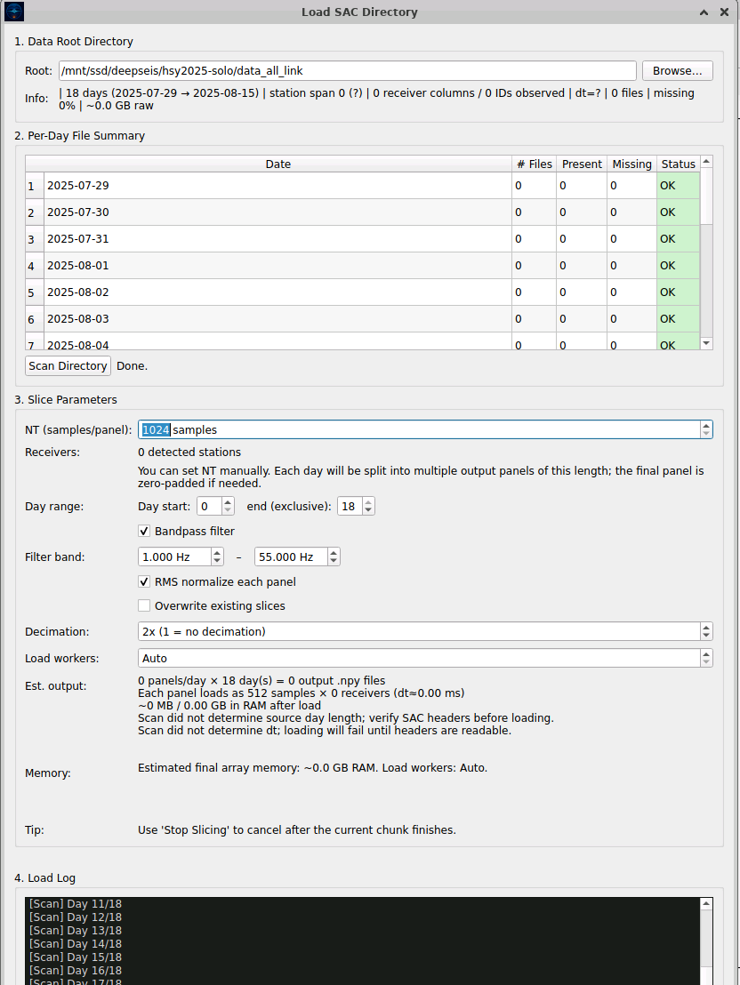Image resolution: width=740 pixels, height=985 pixels.
Task: Increase the 55.000 Hz high cutoff
Action: pos(334,552)
